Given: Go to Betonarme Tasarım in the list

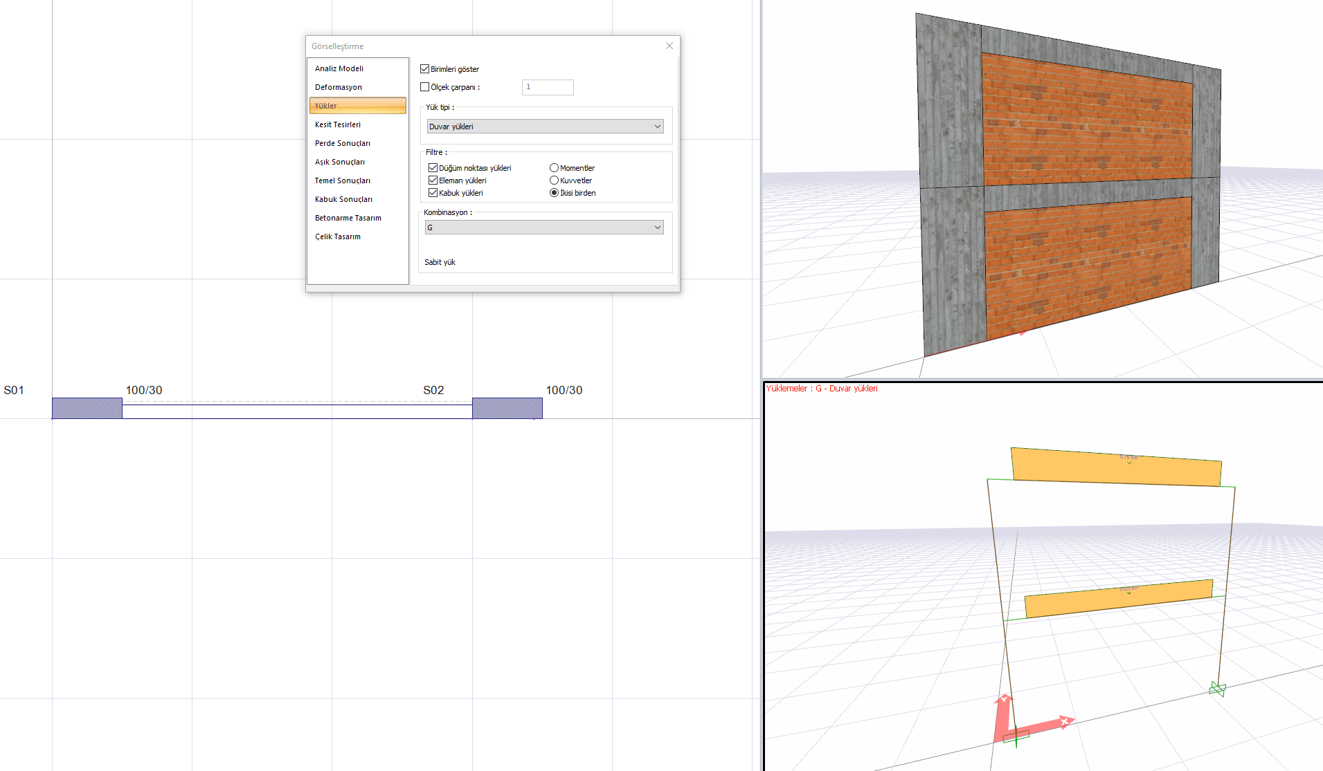Looking at the screenshot, I should [x=348, y=218].
